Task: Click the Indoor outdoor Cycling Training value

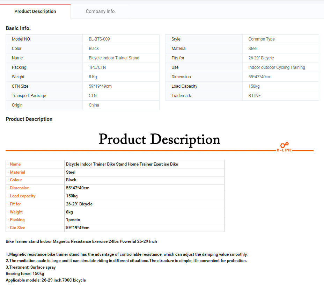Action: tap(277, 67)
